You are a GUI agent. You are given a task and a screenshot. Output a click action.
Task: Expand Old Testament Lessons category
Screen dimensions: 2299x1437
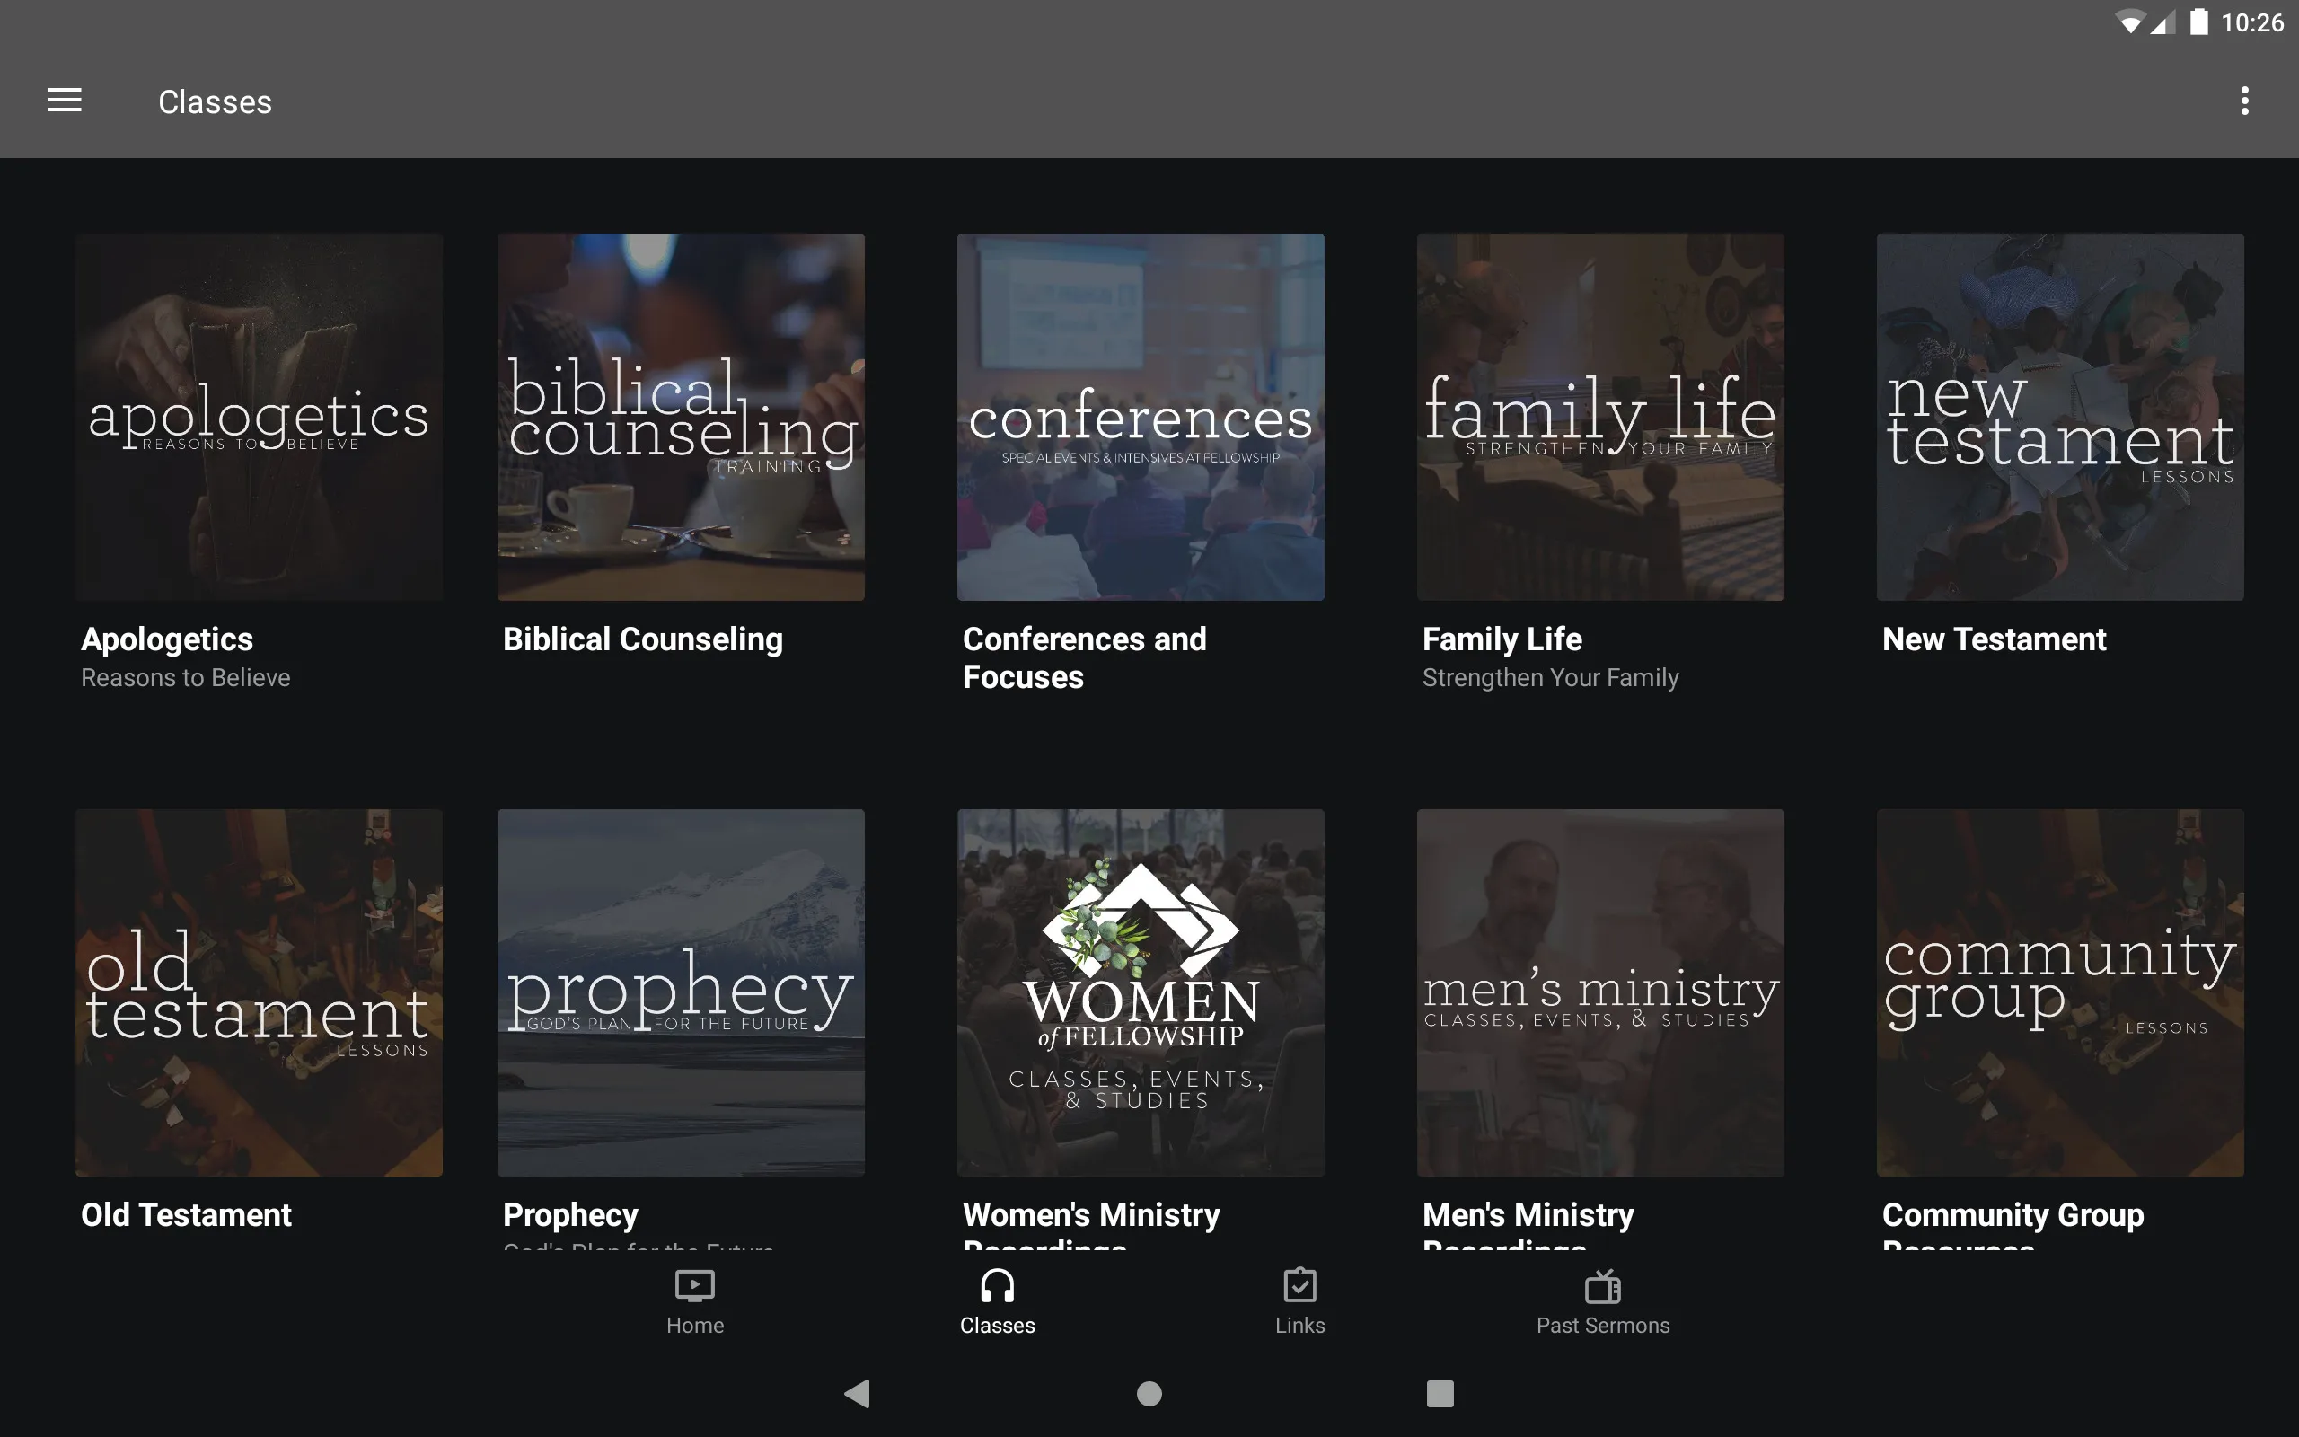pos(260,992)
